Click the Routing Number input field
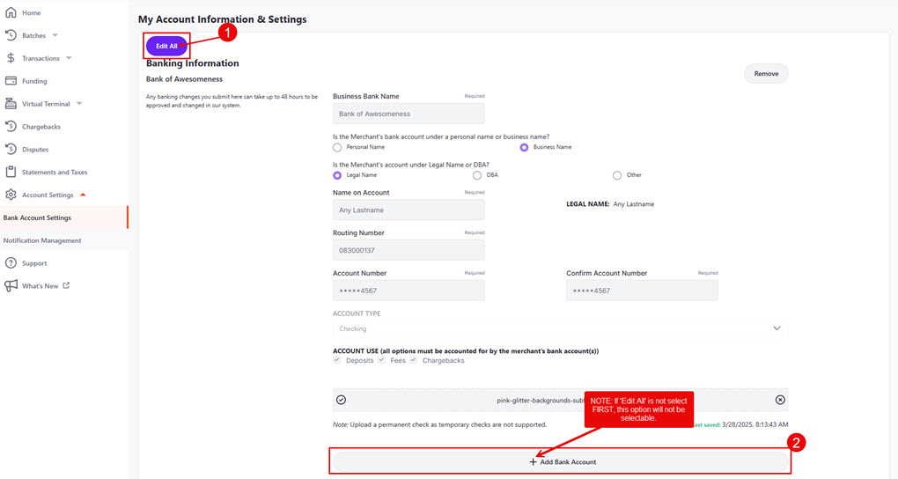The image size is (898, 479). (409, 250)
